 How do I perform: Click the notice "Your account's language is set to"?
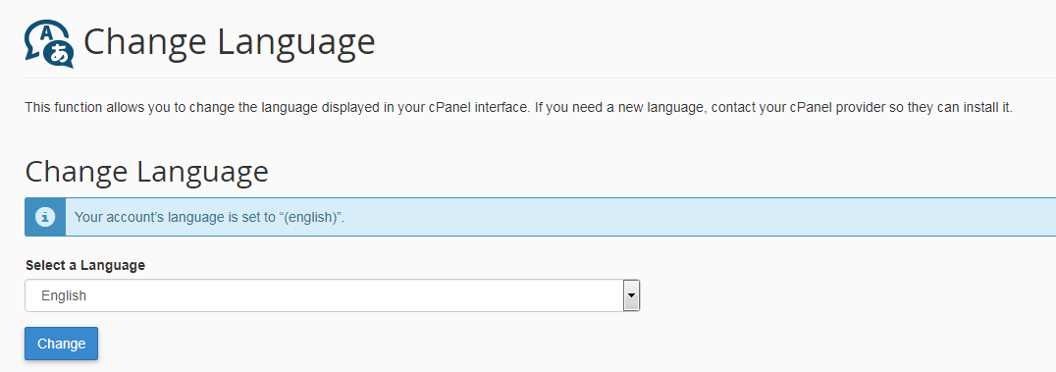coord(209,217)
